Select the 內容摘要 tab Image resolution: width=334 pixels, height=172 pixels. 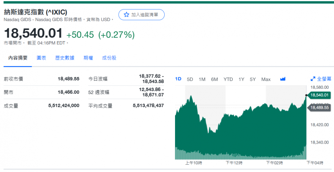[18, 58]
